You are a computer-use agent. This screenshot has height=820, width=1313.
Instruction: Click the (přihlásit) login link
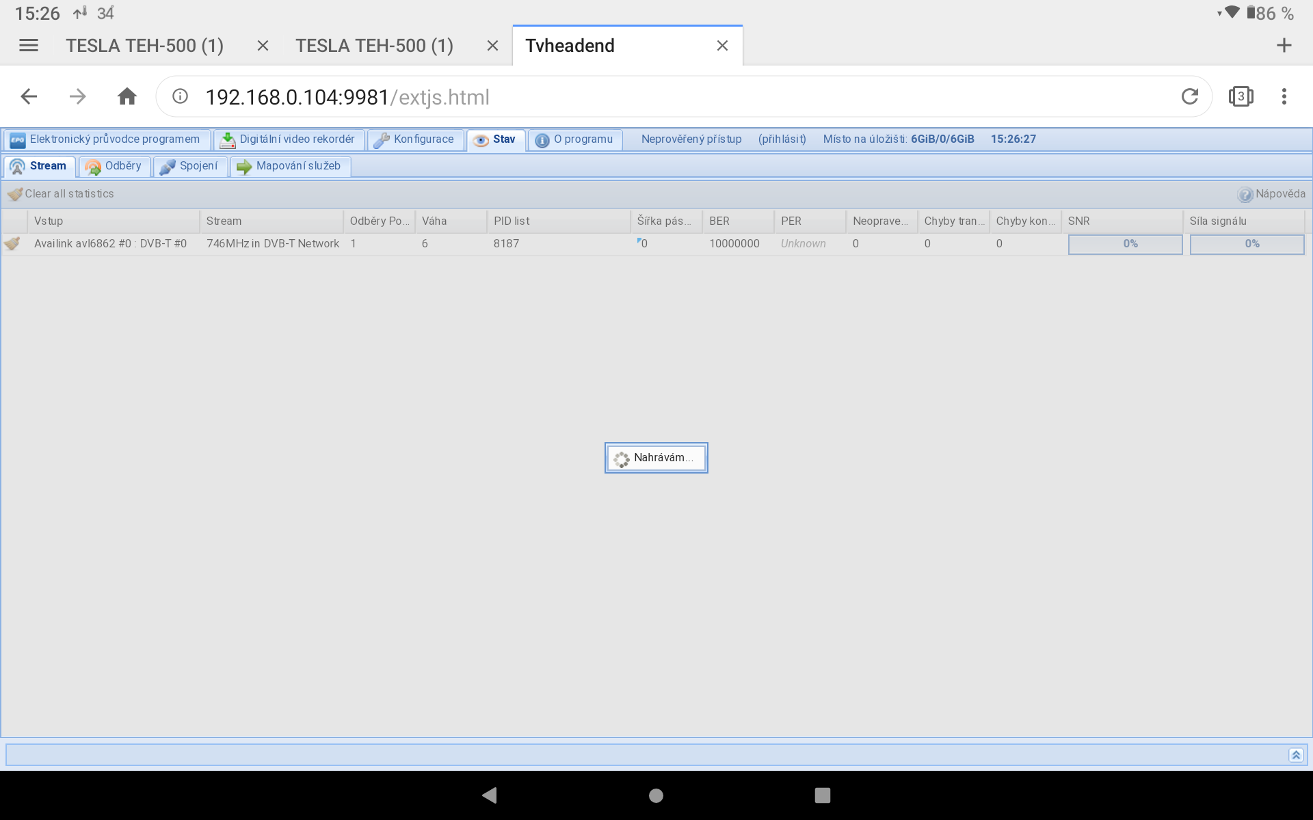(x=782, y=139)
